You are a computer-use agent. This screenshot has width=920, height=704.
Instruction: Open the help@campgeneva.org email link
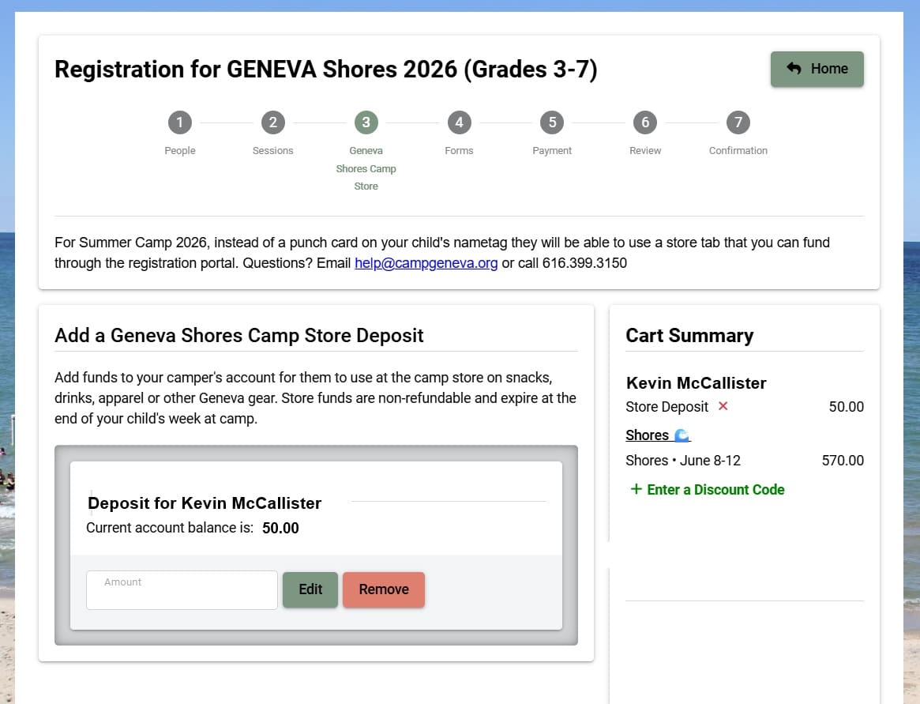tap(426, 263)
